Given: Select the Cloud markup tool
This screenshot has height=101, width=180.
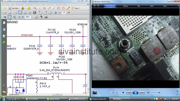Looking at the screenshot, I should (x=44, y=8).
